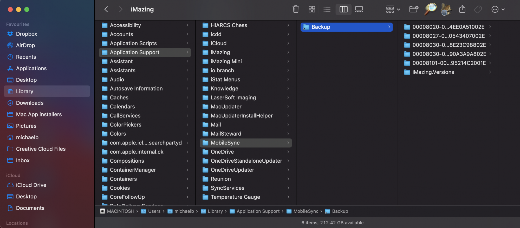The image size is (520, 228).
Task: Open Downloads in the sidebar
Action: pos(47,103)
